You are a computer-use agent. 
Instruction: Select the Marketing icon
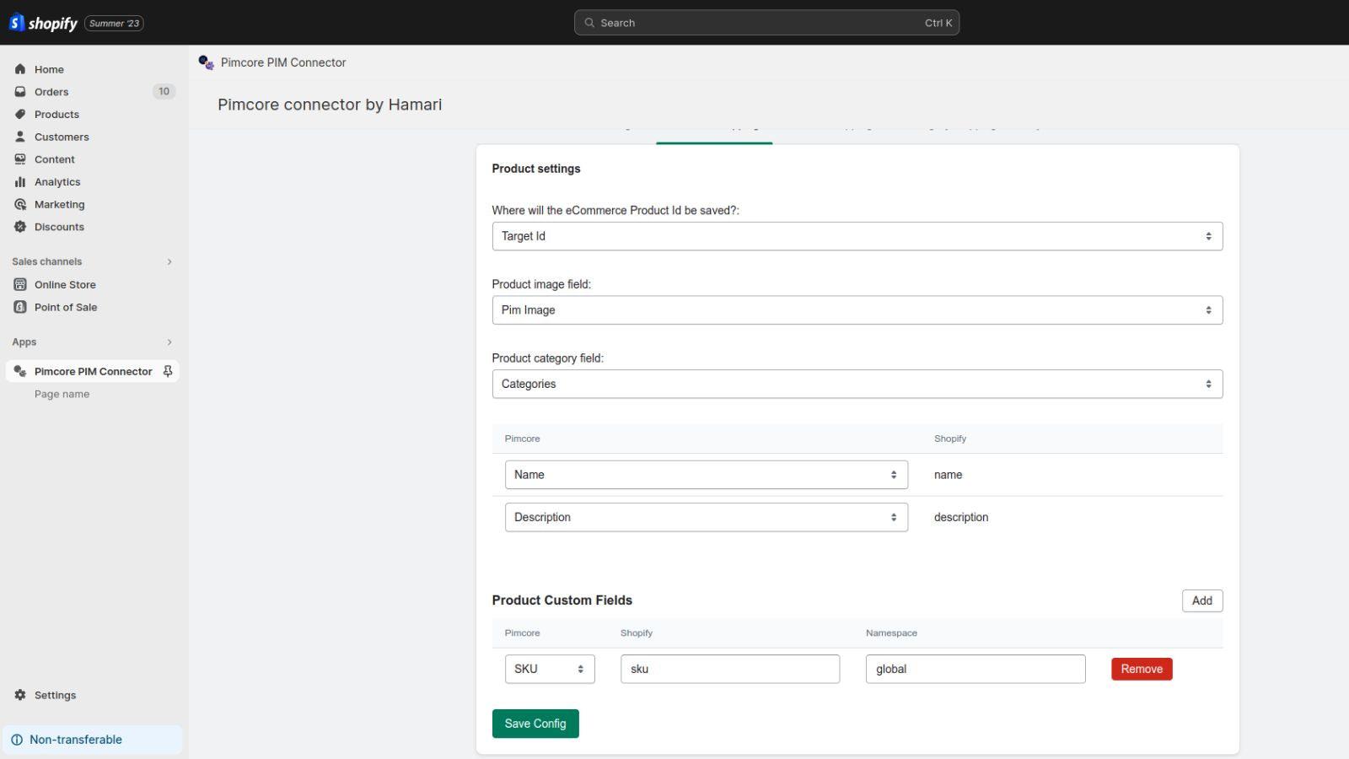[19, 204]
